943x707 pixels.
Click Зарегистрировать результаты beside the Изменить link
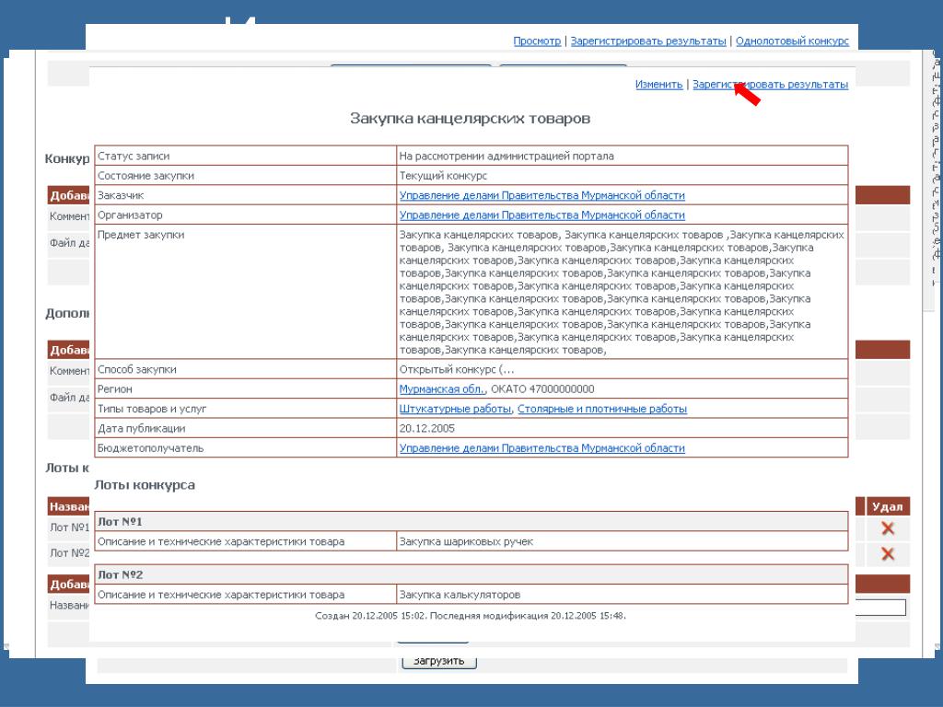click(x=770, y=84)
